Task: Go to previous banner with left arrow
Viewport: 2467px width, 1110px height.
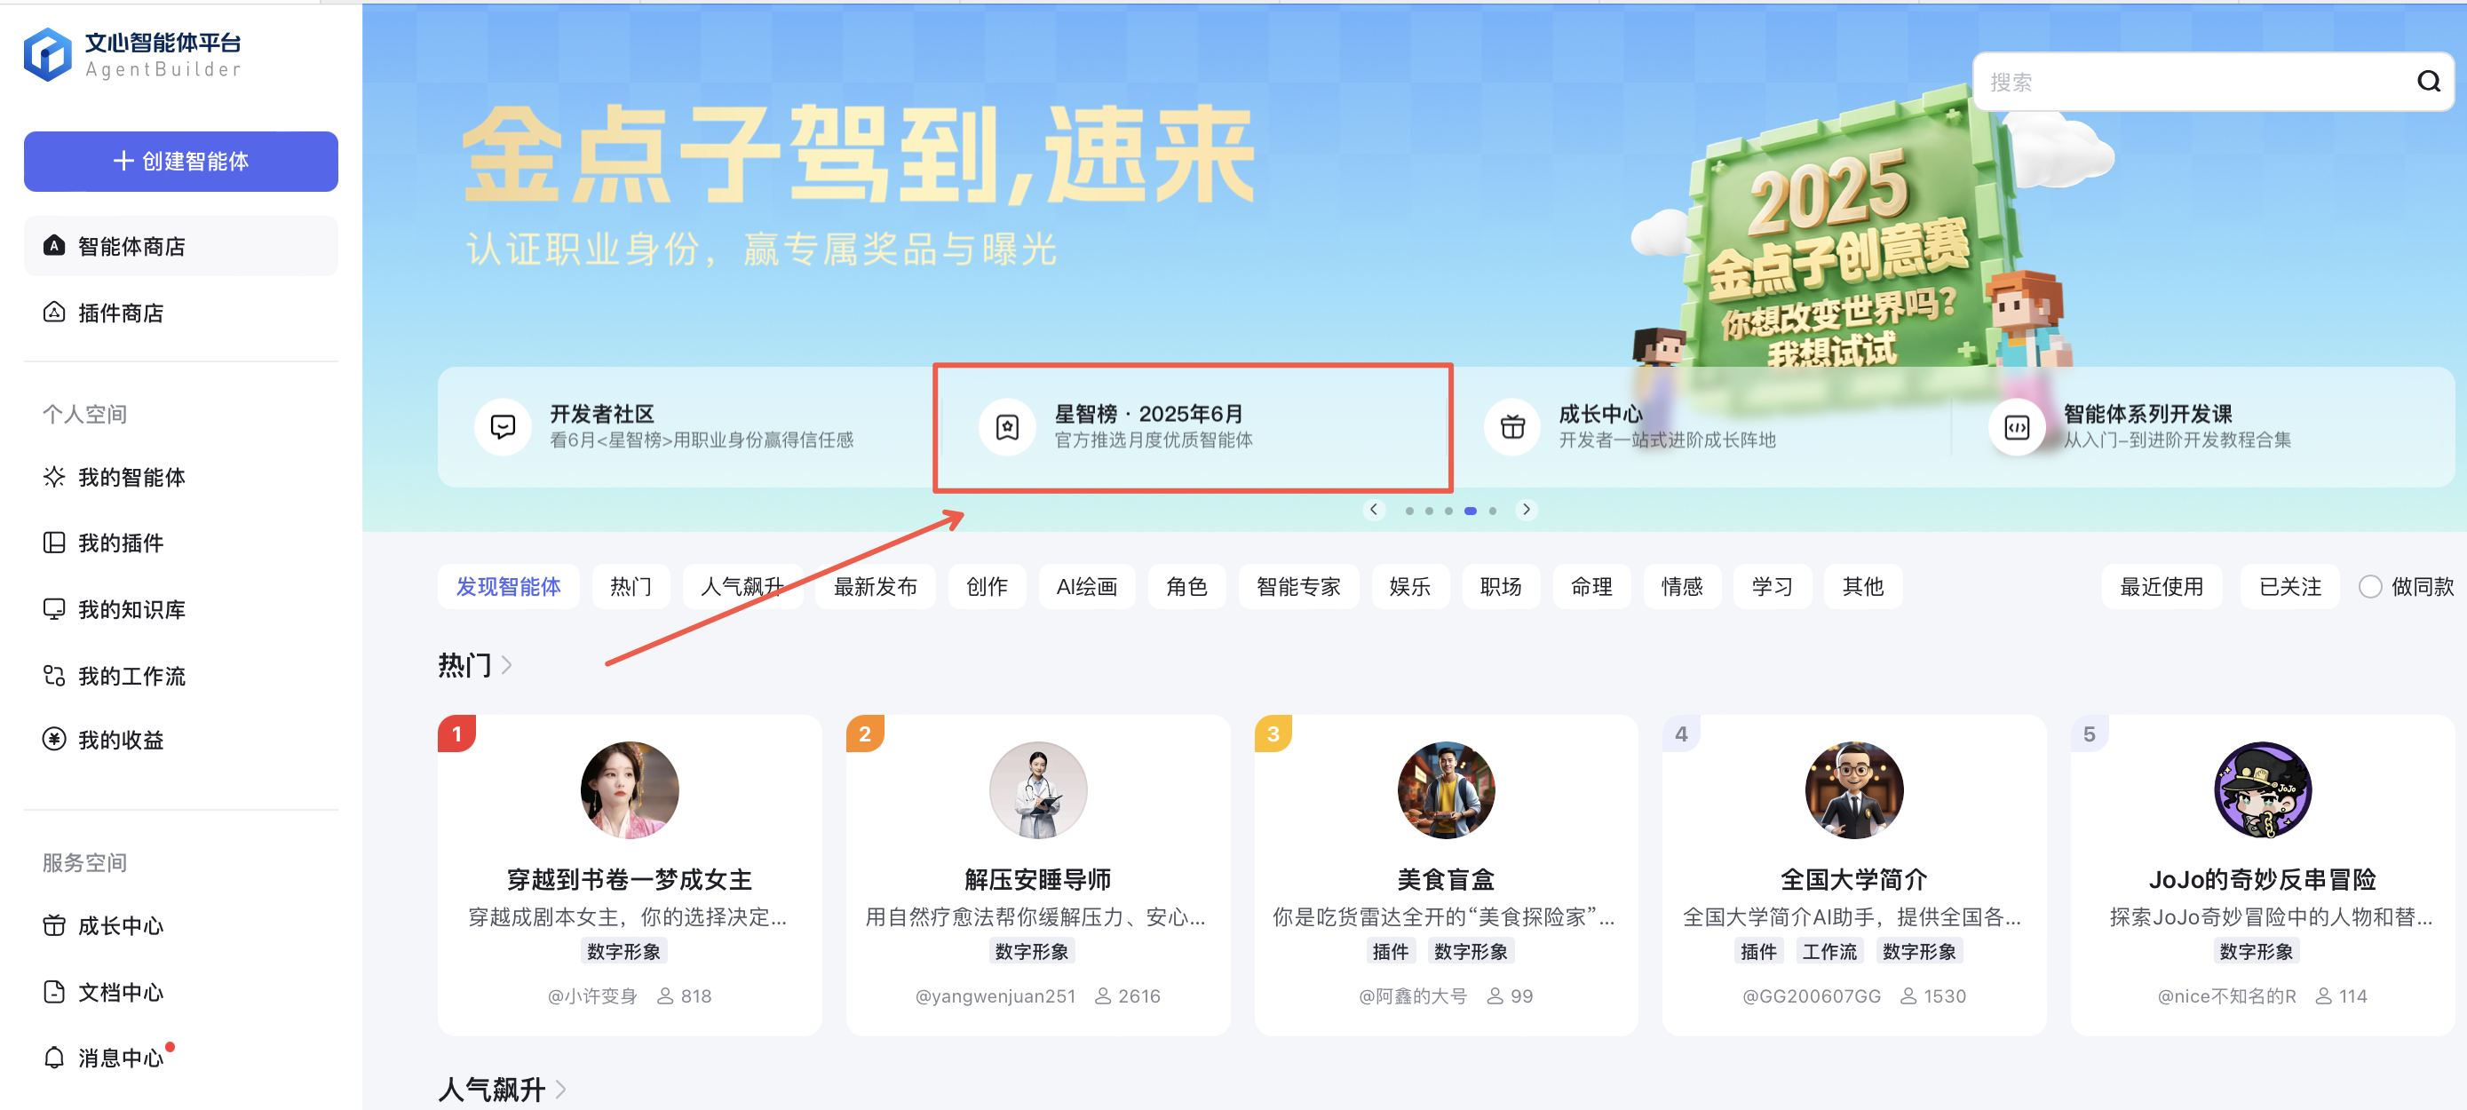Action: pos(1375,510)
